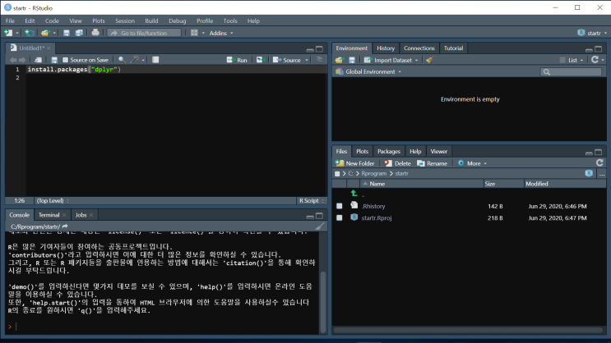Viewport: 611px width, 343px height.
Task: Open the startr.Rproj file link
Action: coord(377,217)
